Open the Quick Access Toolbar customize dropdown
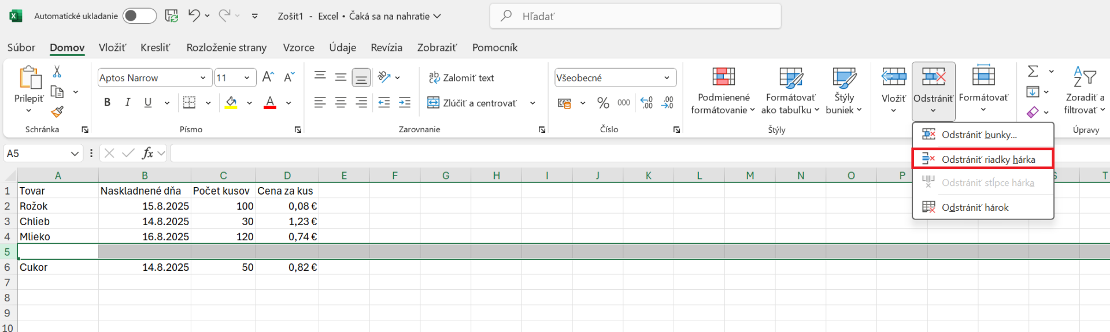This screenshot has width=1110, height=332. coord(255,16)
